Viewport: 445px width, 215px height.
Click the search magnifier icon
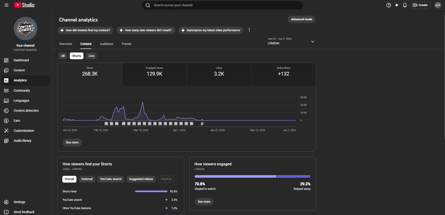point(148,5)
